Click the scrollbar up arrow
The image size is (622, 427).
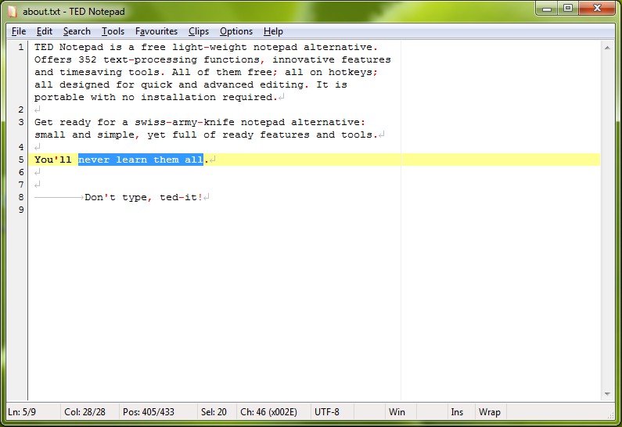(607, 48)
